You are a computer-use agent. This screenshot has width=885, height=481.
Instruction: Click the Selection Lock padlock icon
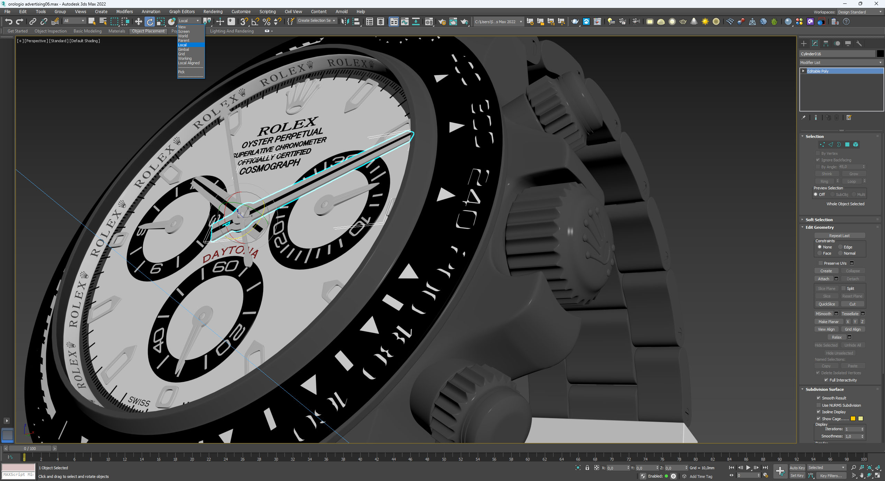click(x=587, y=468)
